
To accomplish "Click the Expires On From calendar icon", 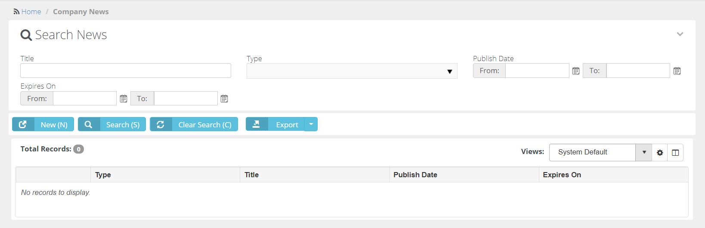I will (124, 99).
